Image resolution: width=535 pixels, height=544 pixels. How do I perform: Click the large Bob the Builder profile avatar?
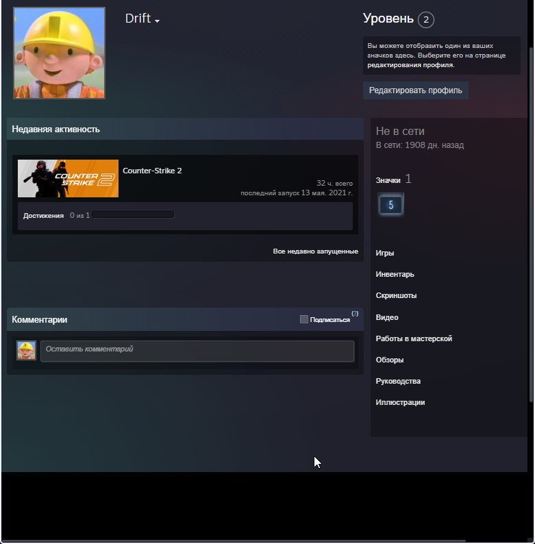60,53
